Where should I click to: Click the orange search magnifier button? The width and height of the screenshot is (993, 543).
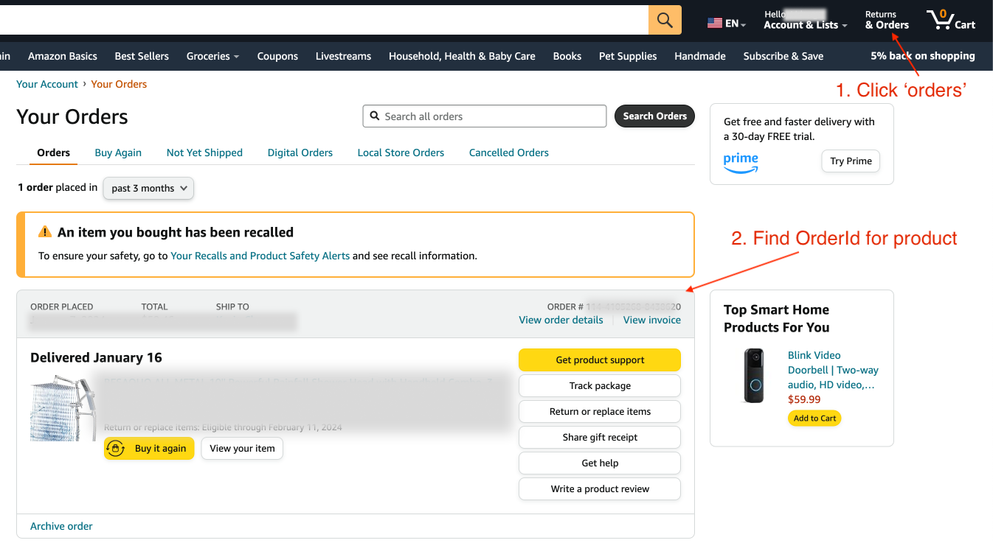click(x=665, y=20)
